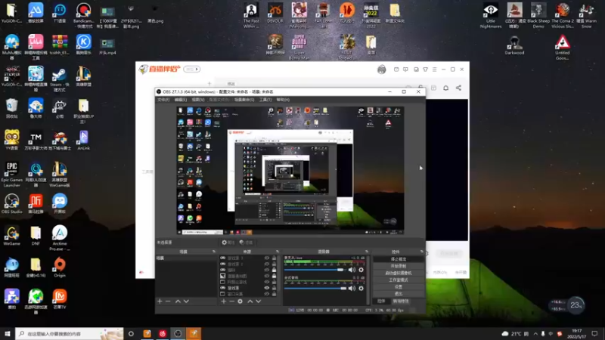Remove the selected source with the minus icon
This screenshot has width=605, height=340.
tap(231, 301)
